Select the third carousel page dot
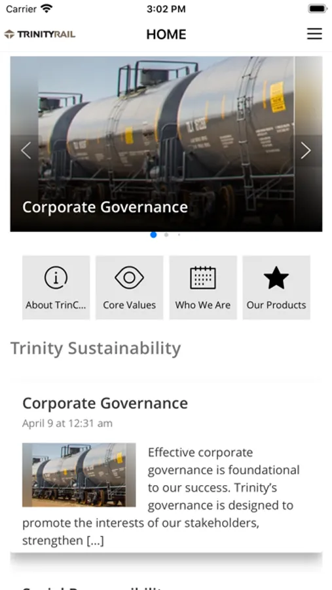332x590 pixels. (x=179, y=235)
